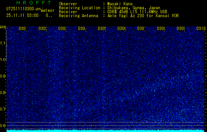Click the HROFFT title text
Image resolution: width=207 pixels, height=132 pixels.
click(x=34, y=3)
